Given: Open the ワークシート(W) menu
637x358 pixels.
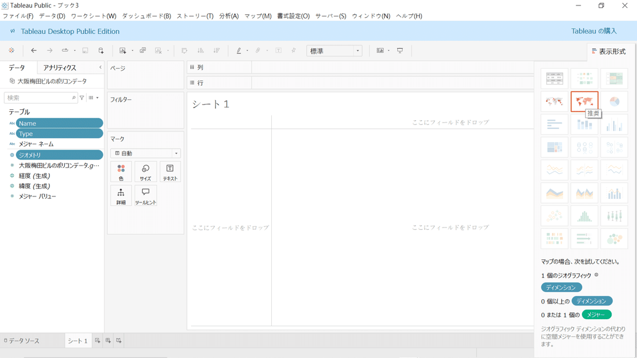Looking at the screenshot, I should point(93,16).
